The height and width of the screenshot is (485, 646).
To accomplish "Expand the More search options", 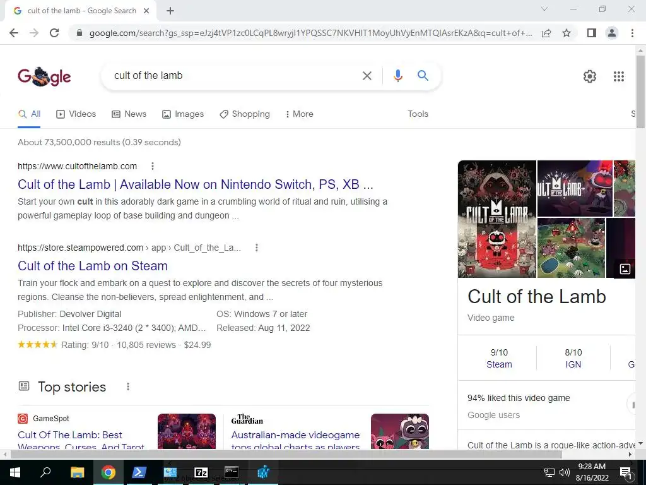I will [x=300, y=114].
